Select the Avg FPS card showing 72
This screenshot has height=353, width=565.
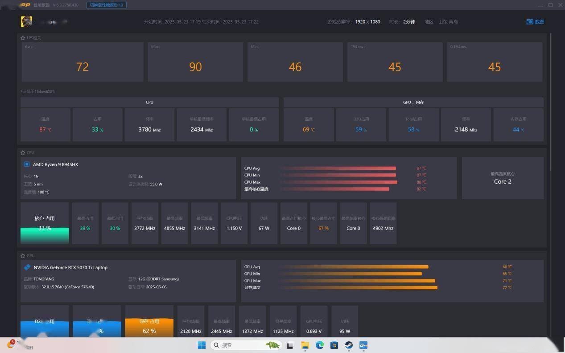coord(82,62)
